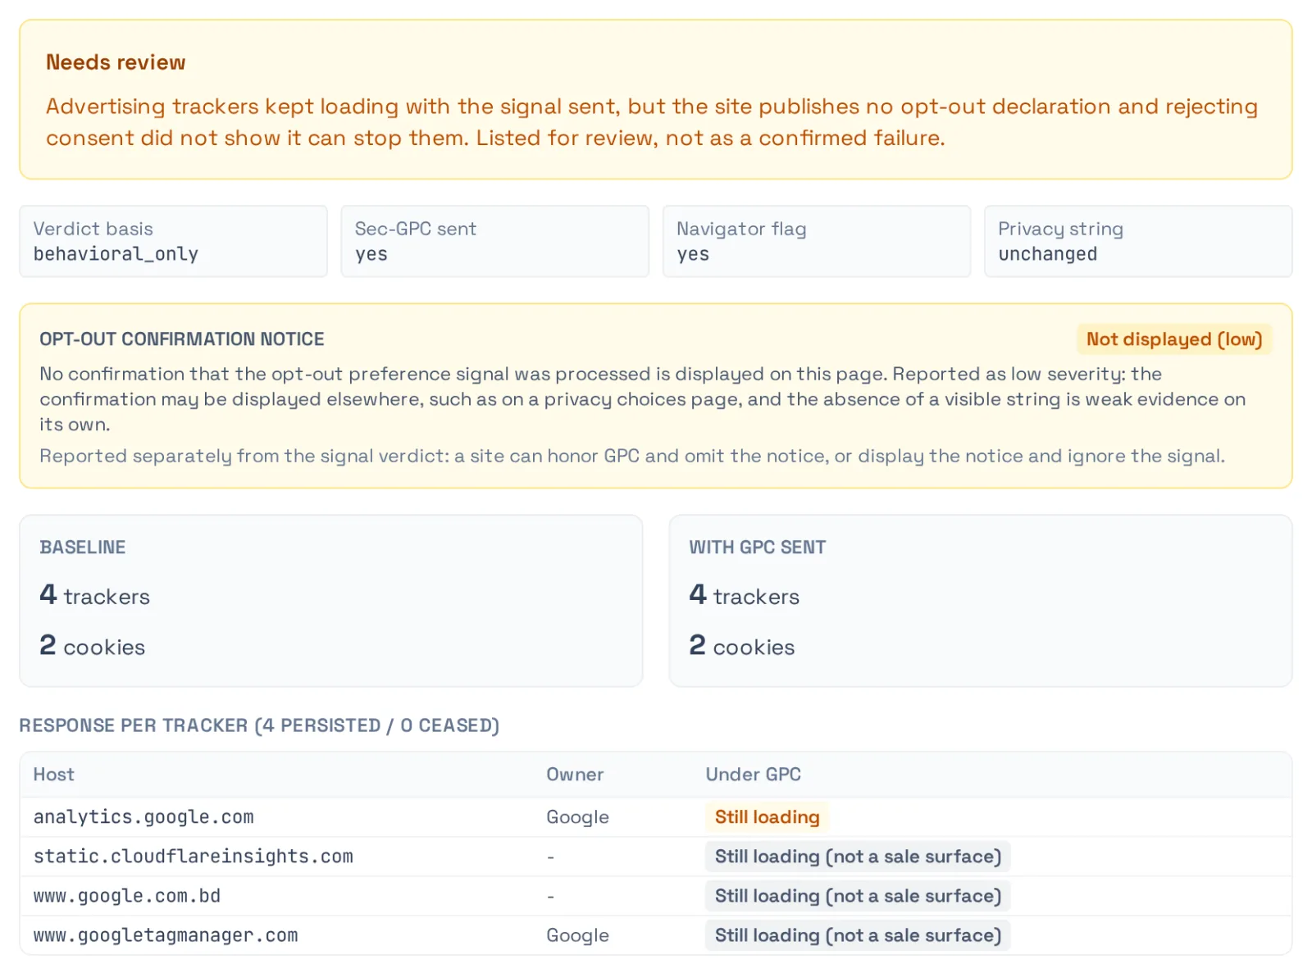Viewport: 1312px width, 973px height.
Task: Select the 'behavioral_only' verdict basis value
Action: pyautogui.click(x=116, y=254)
